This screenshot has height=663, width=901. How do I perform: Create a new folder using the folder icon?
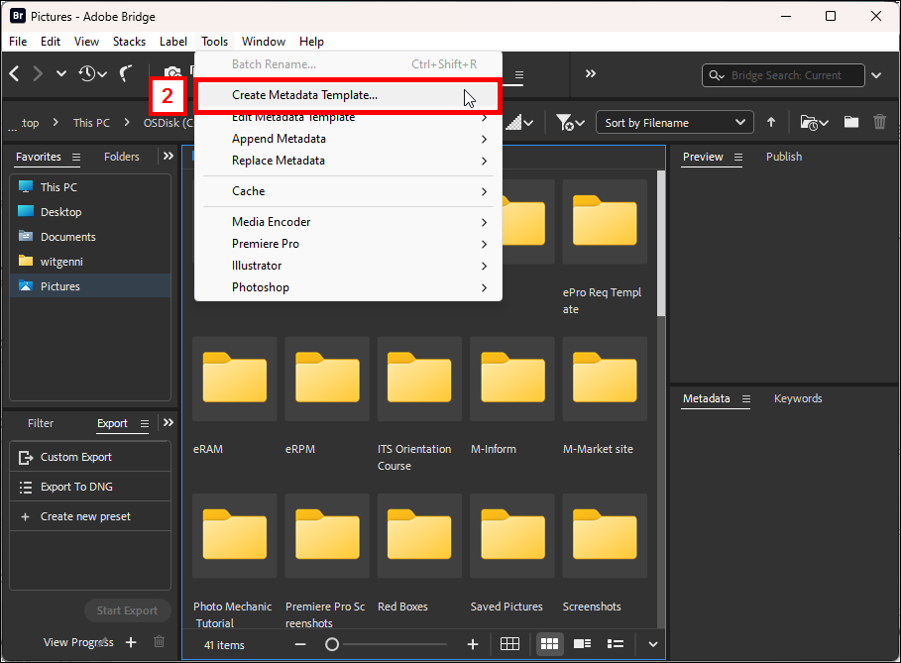click(850, 122)
